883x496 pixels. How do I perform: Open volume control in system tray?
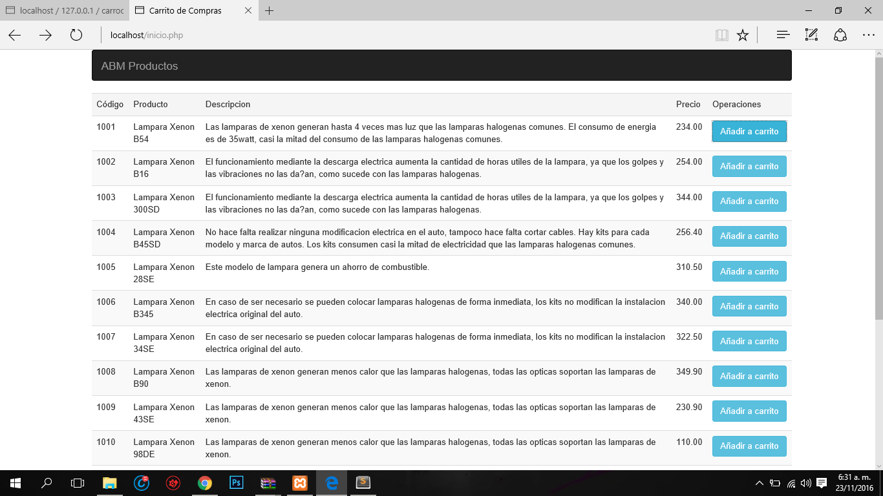(805, 483)
